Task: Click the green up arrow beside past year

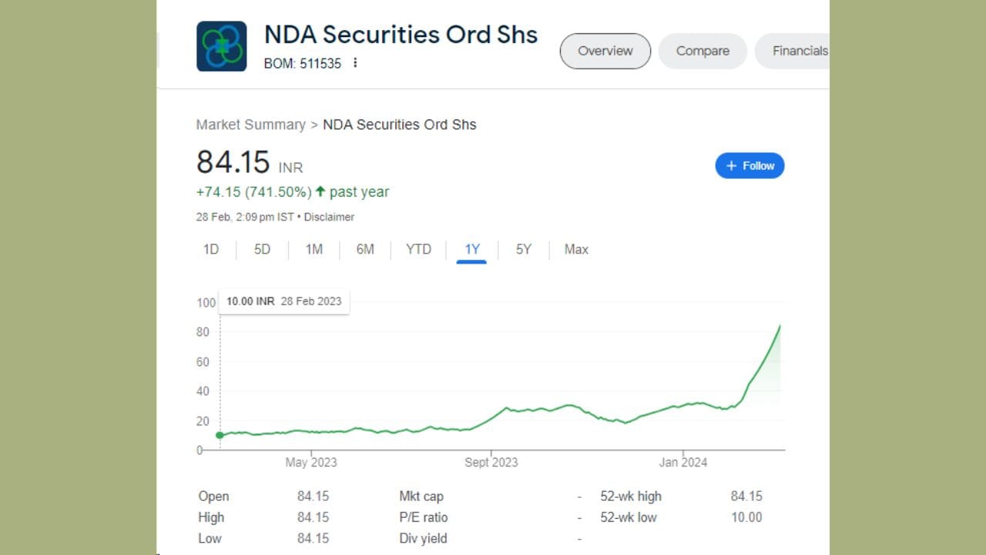Action: tap(320, 192)
